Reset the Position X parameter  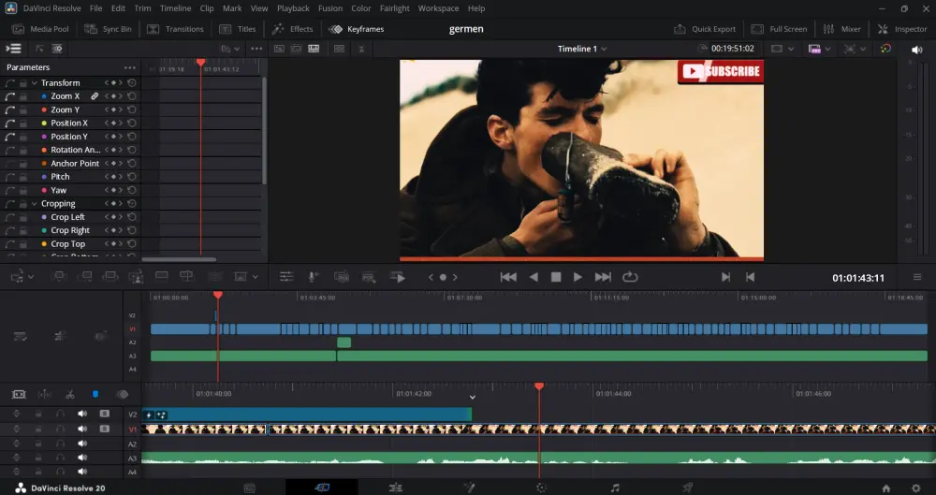coord(132,123)
